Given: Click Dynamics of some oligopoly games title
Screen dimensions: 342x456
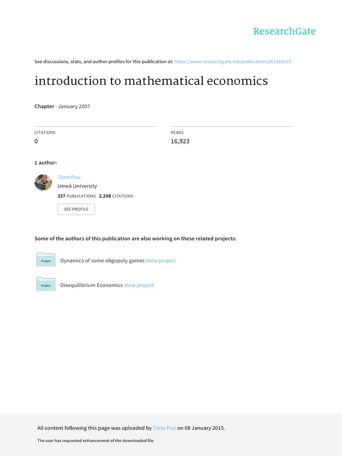Looking at the screenshot, I should (102, 261).
